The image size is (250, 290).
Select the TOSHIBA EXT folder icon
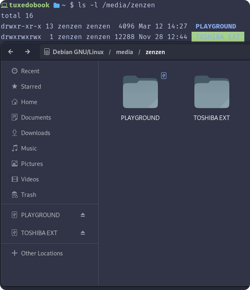tap(211, 92)
